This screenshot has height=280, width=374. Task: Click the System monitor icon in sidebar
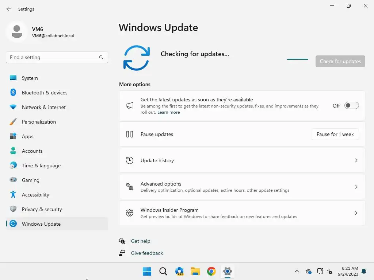[13, 78]
